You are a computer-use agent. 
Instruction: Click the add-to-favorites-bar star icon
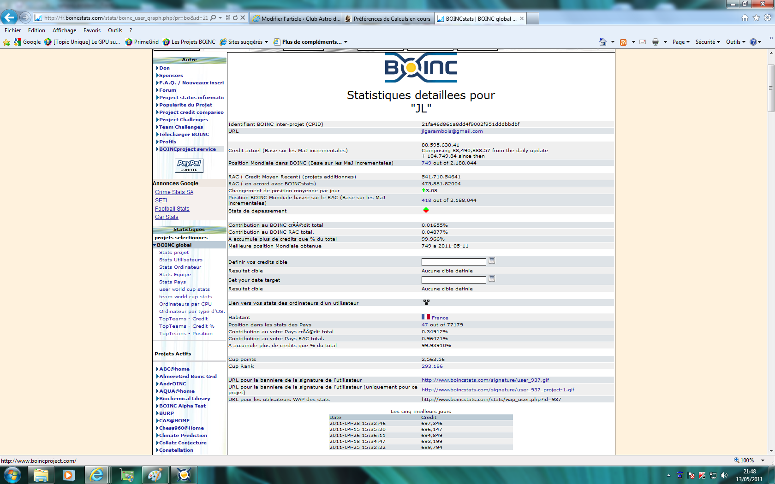[6, 42]
